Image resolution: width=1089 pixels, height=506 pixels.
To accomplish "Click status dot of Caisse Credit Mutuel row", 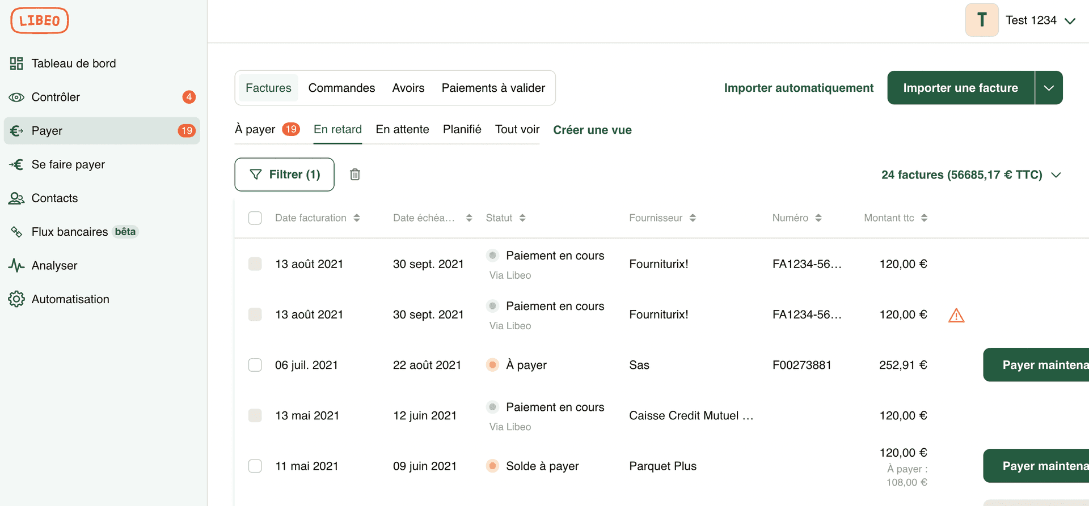I will (x=492, y=407).
